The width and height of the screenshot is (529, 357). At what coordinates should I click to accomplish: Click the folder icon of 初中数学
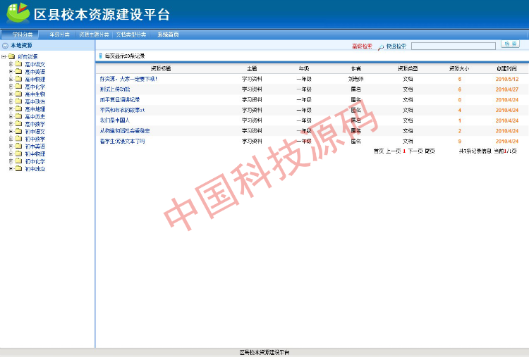click(x=19, y=139)
